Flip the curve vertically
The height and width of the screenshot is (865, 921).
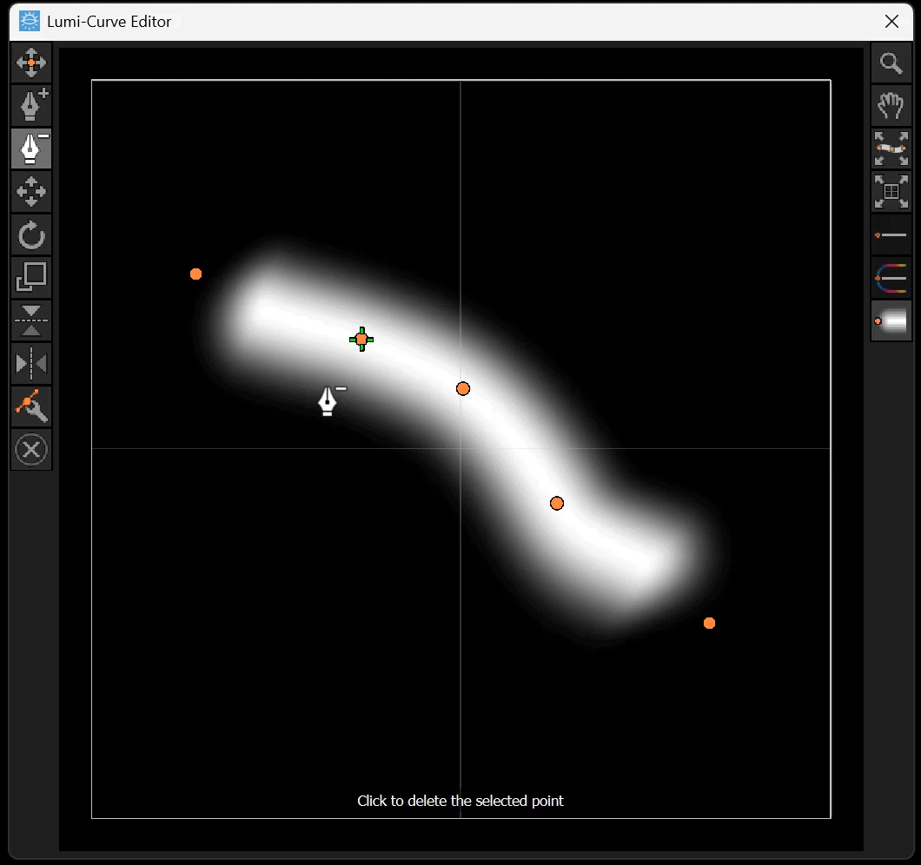click(x=31, y=320)
